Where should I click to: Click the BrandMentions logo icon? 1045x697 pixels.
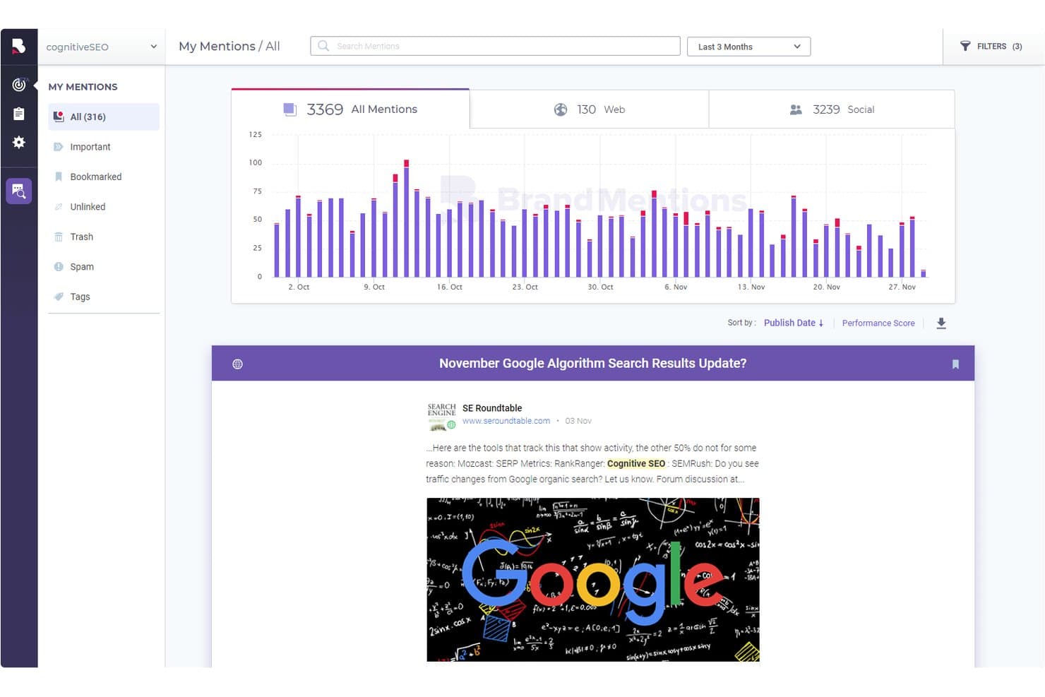click(19, 46)
